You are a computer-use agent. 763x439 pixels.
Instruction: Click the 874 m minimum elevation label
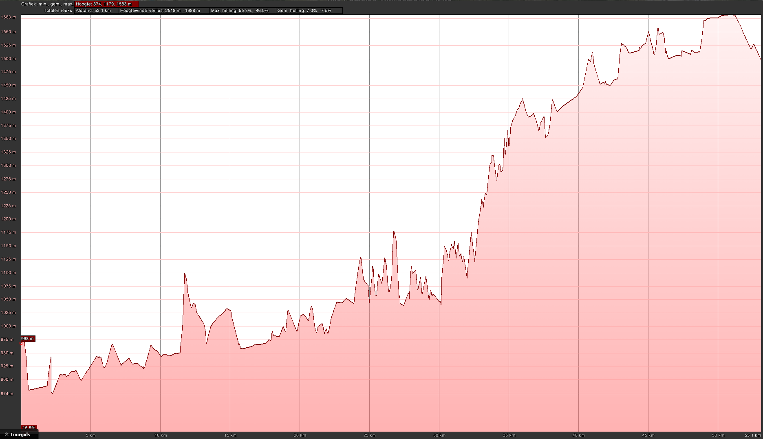click(x=7, y=394)
